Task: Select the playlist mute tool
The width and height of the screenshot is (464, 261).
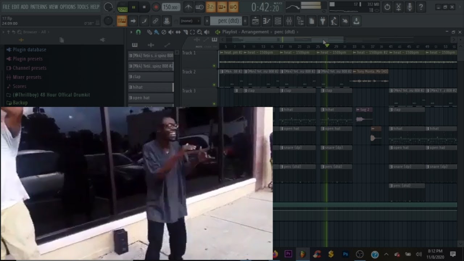Action: [171, 32]
